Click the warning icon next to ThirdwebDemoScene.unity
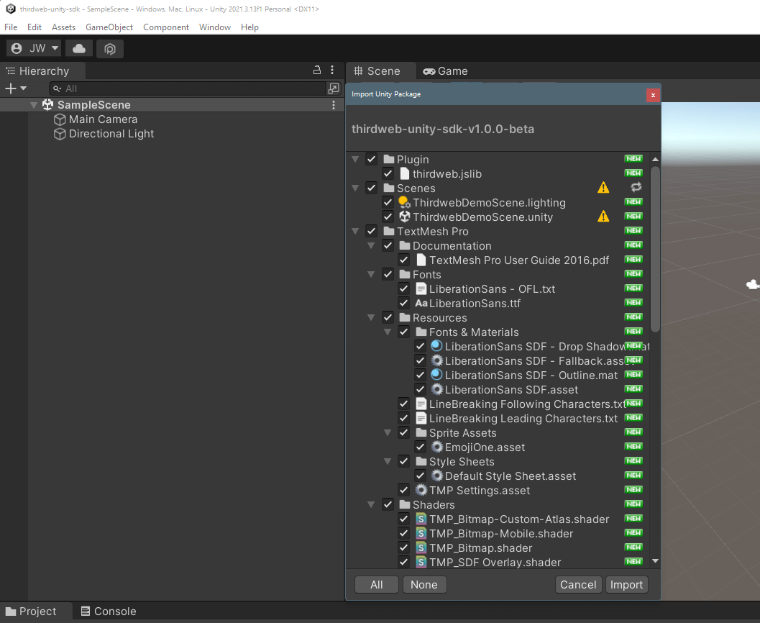The width and height of the screenshot is (760, 623). [603, 217]
